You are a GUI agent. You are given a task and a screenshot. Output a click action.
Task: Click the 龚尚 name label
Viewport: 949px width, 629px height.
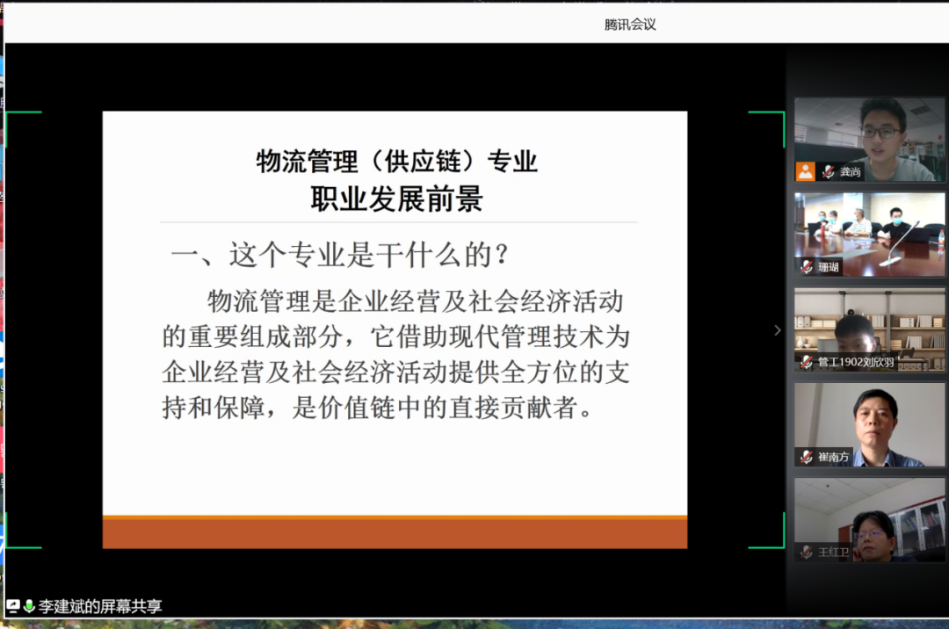(x=850, y=172)
